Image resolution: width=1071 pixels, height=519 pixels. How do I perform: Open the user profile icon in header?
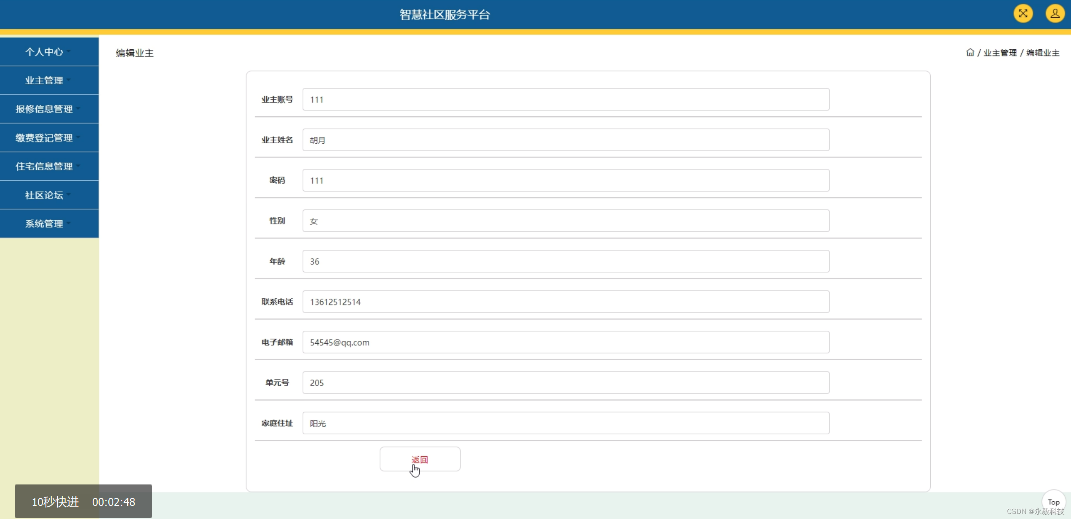[x=1055, y=14]
